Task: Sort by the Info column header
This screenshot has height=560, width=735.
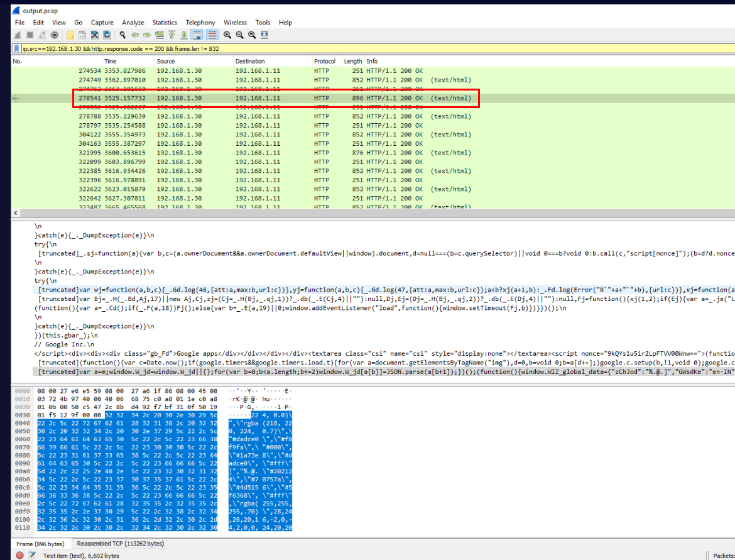Action: click(x=550, y=61)
